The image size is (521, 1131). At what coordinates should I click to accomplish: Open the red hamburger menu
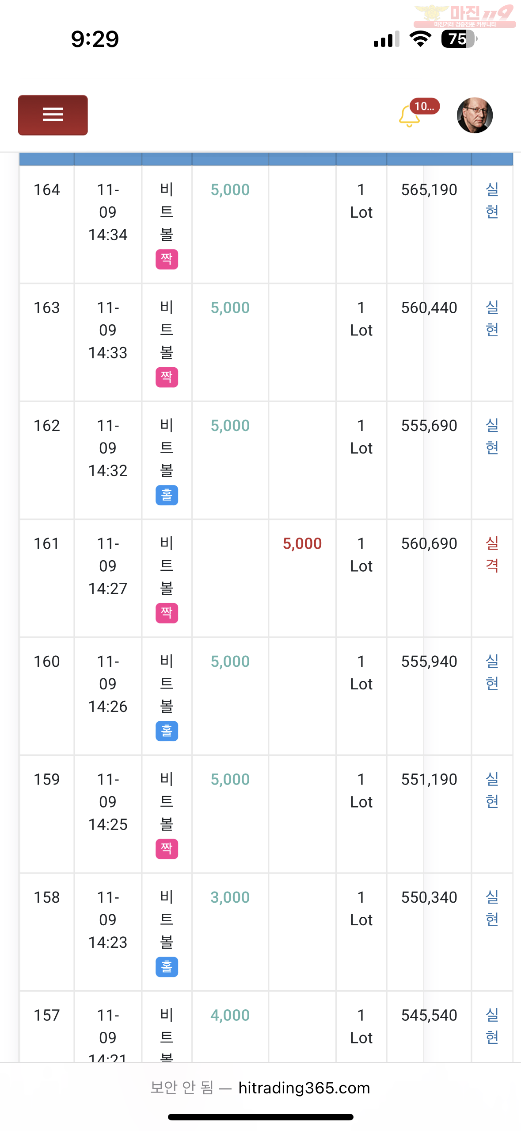tap(53, 115)
